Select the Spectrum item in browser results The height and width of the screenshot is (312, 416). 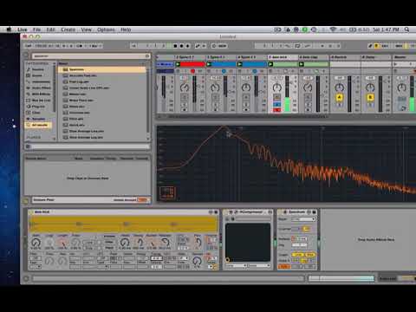click(x=102, y=69)
